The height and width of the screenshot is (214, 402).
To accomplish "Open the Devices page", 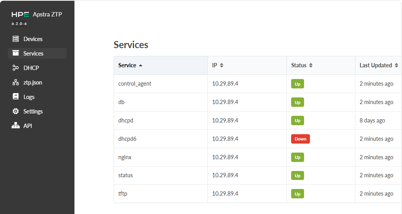I will pyautogui.click(x=37, y=39).
